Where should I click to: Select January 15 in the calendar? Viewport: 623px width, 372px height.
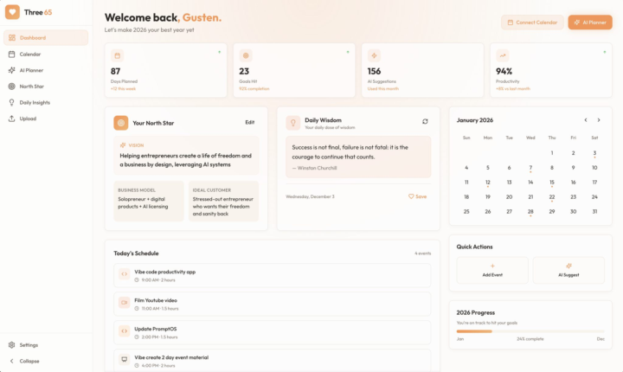coord(552,183)
